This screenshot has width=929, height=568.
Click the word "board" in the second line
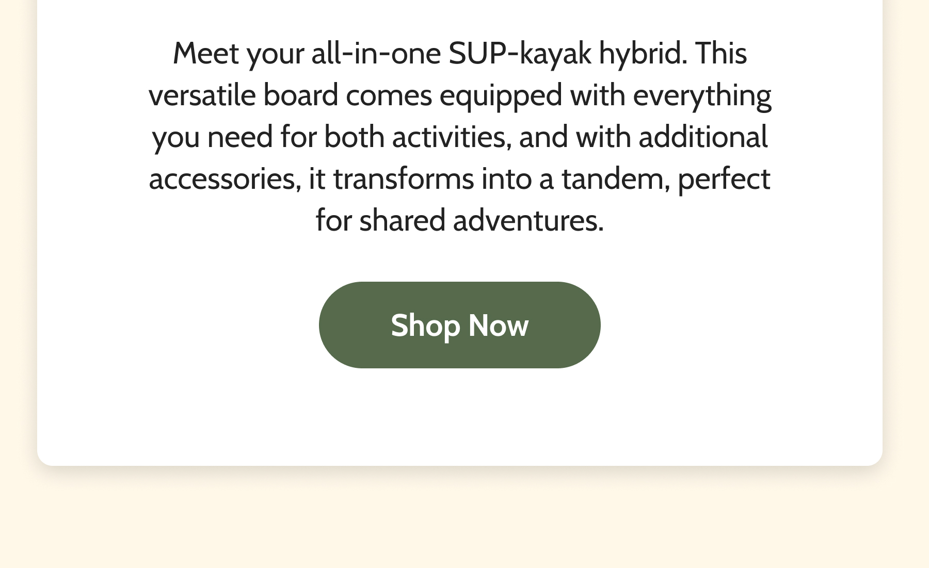pos(300,95)
